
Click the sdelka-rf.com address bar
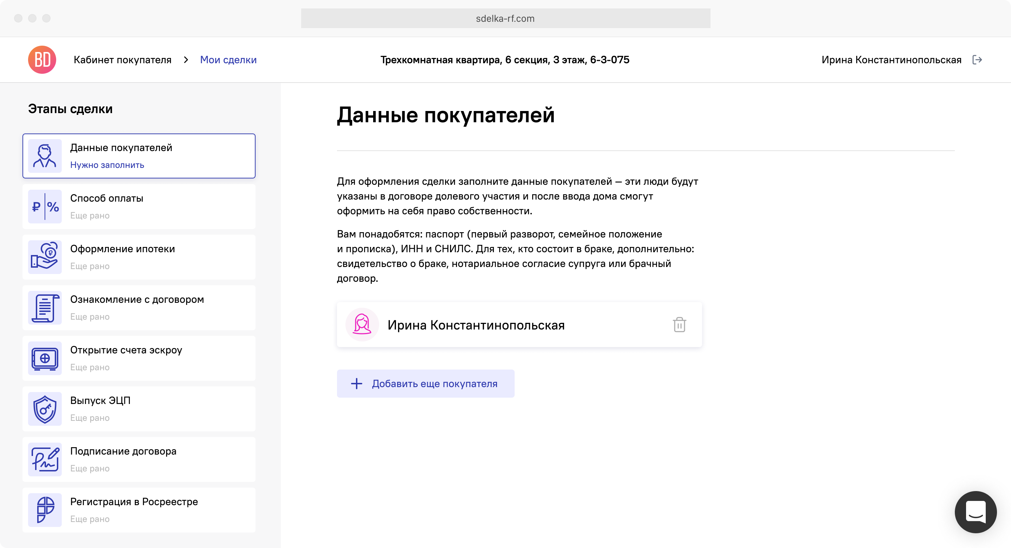pyautogui.click(x=505, y=19)
